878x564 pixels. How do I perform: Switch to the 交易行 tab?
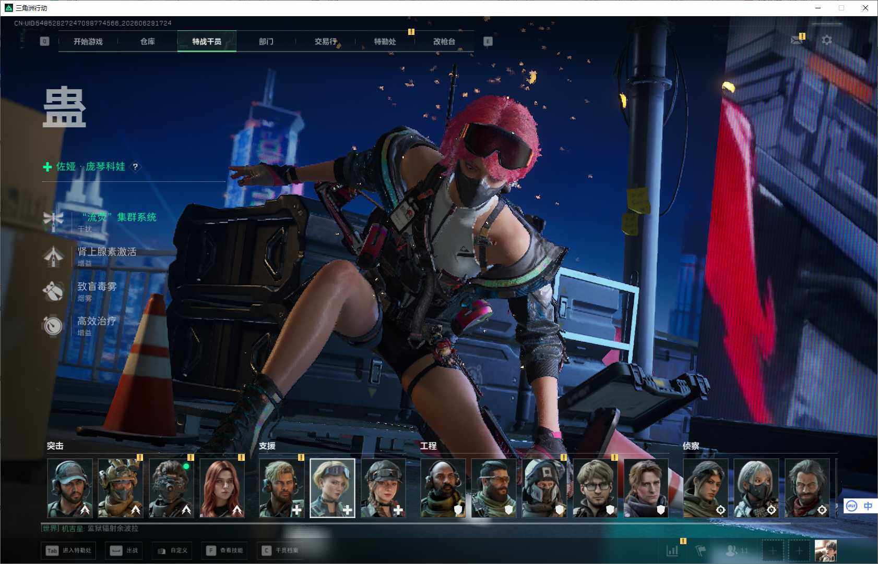point(326,41)
